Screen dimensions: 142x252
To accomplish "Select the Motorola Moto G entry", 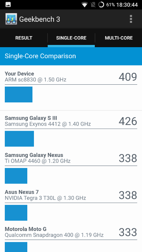I will 71,239.
